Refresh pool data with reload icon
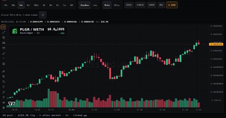This screenshot has width=226, height=118. [x=43, y=15]
